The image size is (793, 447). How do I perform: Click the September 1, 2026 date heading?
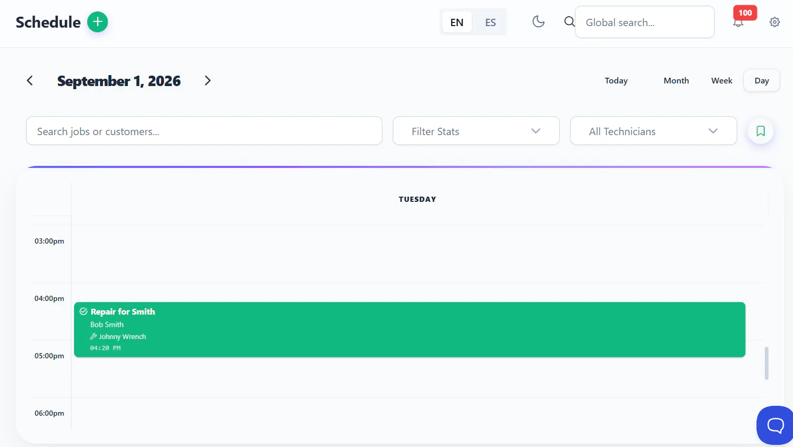click(119, 81)
